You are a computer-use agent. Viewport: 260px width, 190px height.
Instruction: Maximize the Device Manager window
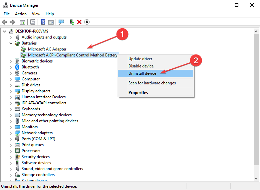pyautogui.click(x=237, y=5)
